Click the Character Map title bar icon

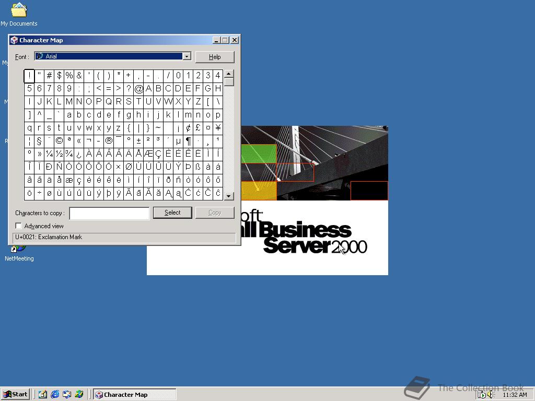pos(14,40)
